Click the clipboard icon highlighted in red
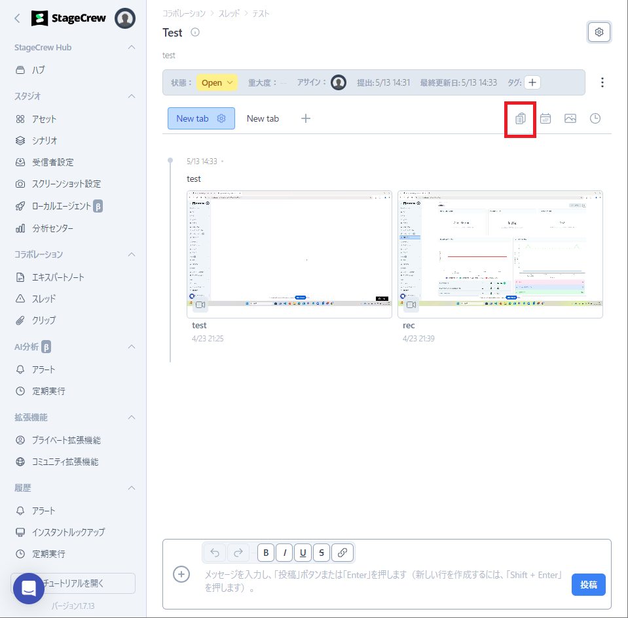 (x=521, y=118)
